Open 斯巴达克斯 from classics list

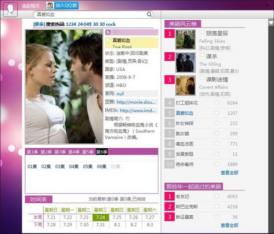[187, 207]
